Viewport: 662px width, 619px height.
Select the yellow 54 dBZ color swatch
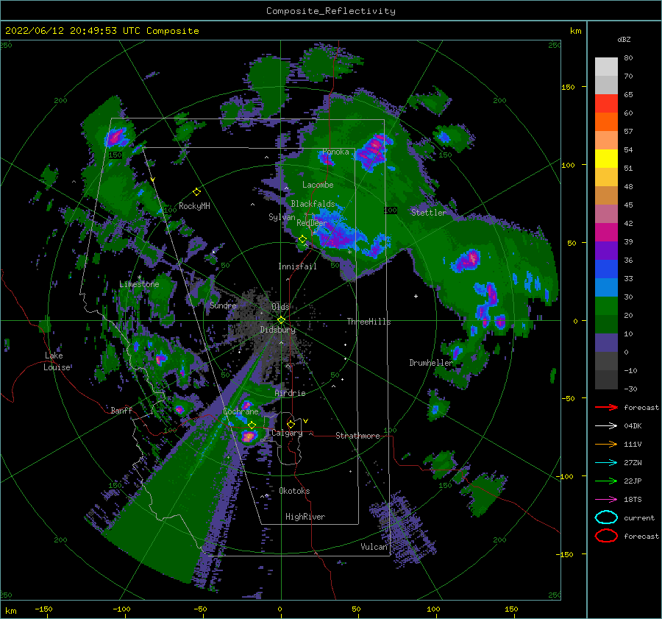coord(606,159)
